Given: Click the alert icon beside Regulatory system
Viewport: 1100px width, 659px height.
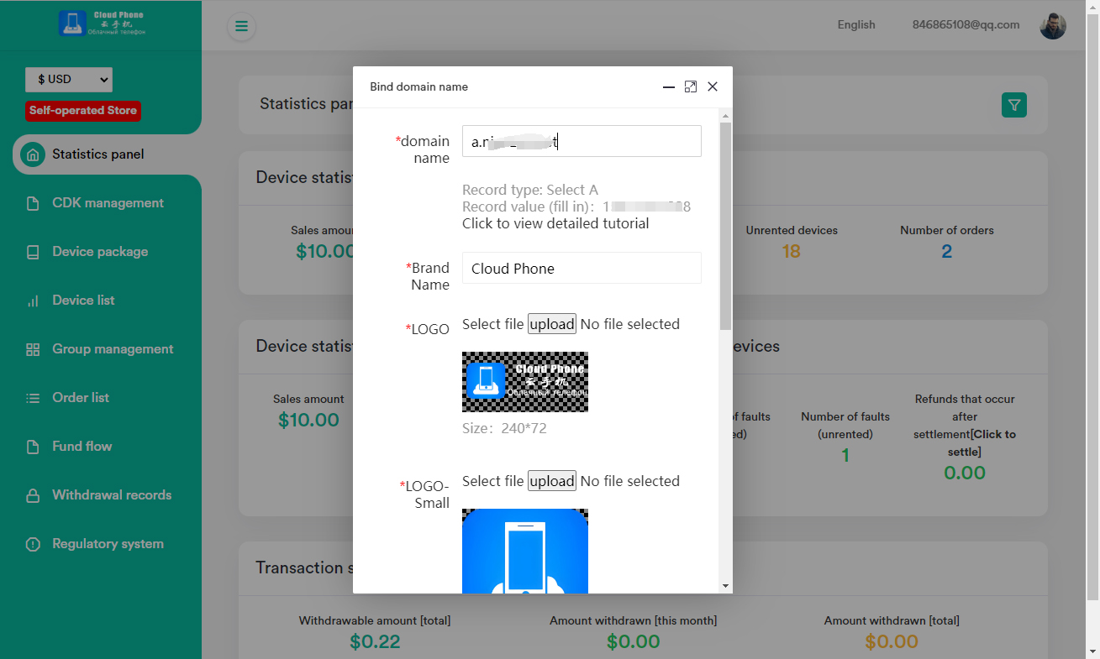Looking at the screenshot, I should (33, 544).
